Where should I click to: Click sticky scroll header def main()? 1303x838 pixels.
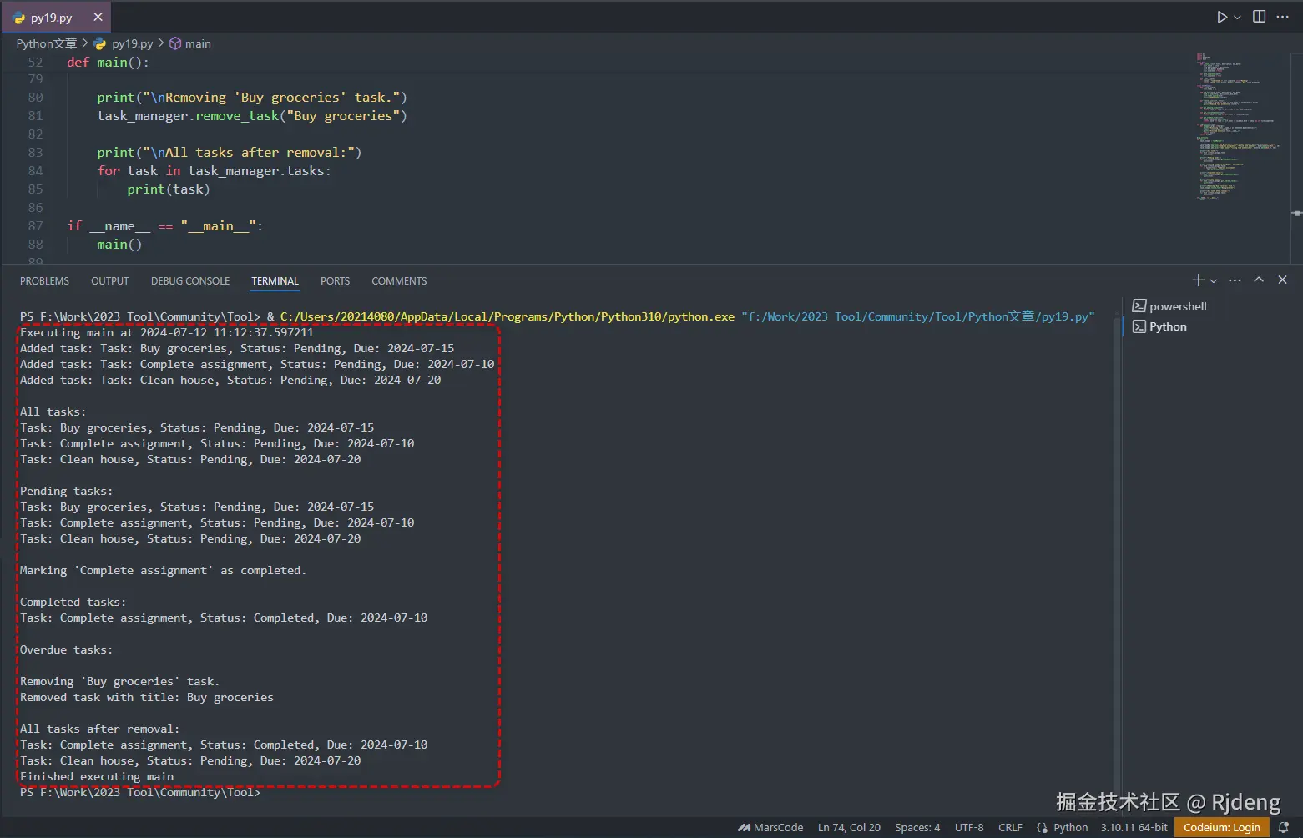(x=109, y=62)
